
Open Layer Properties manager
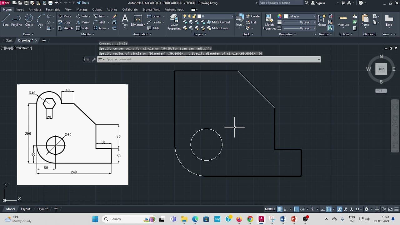click(174, 22)
